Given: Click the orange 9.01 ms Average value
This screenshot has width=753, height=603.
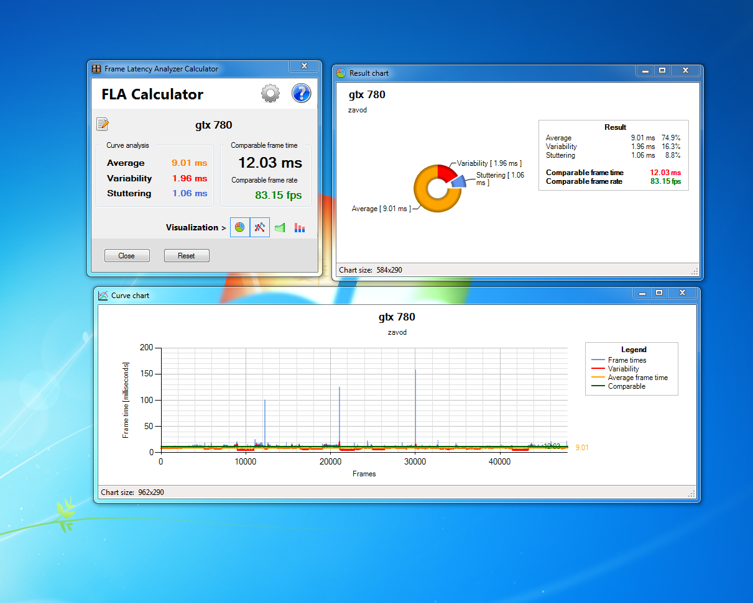Looking at the screenshot, I should tap(190, 163).
